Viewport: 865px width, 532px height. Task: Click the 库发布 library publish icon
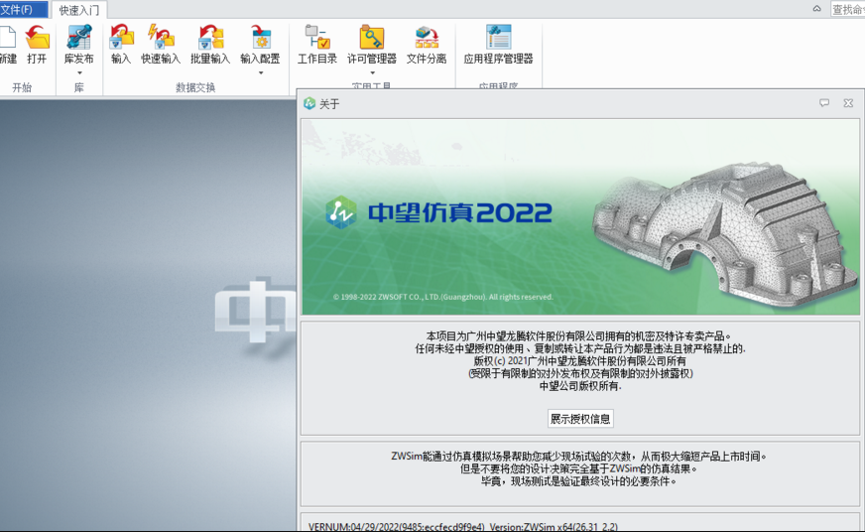click(x=79, y=38)
